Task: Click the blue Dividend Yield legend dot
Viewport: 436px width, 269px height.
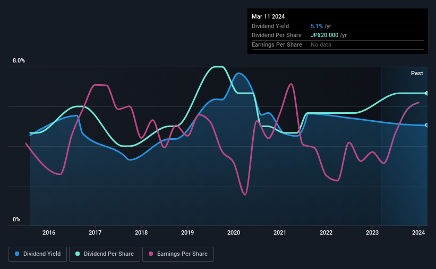Action: pos(17,254)
